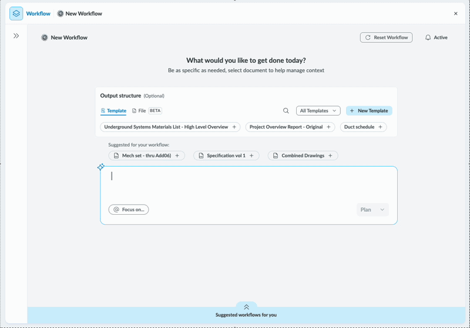Expand the collapsed left sidebar

pos(16,36)
